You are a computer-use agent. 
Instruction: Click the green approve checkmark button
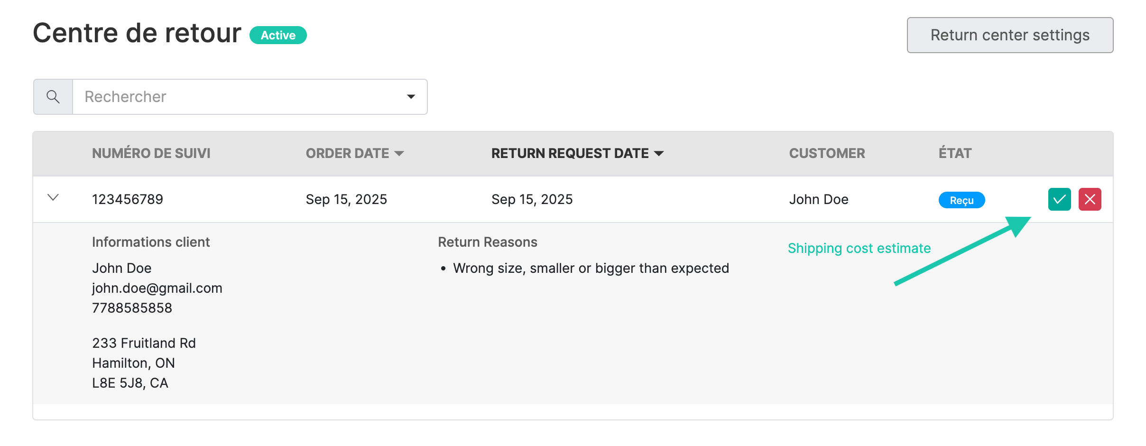pyautogui.click(x=1059, y=199)
